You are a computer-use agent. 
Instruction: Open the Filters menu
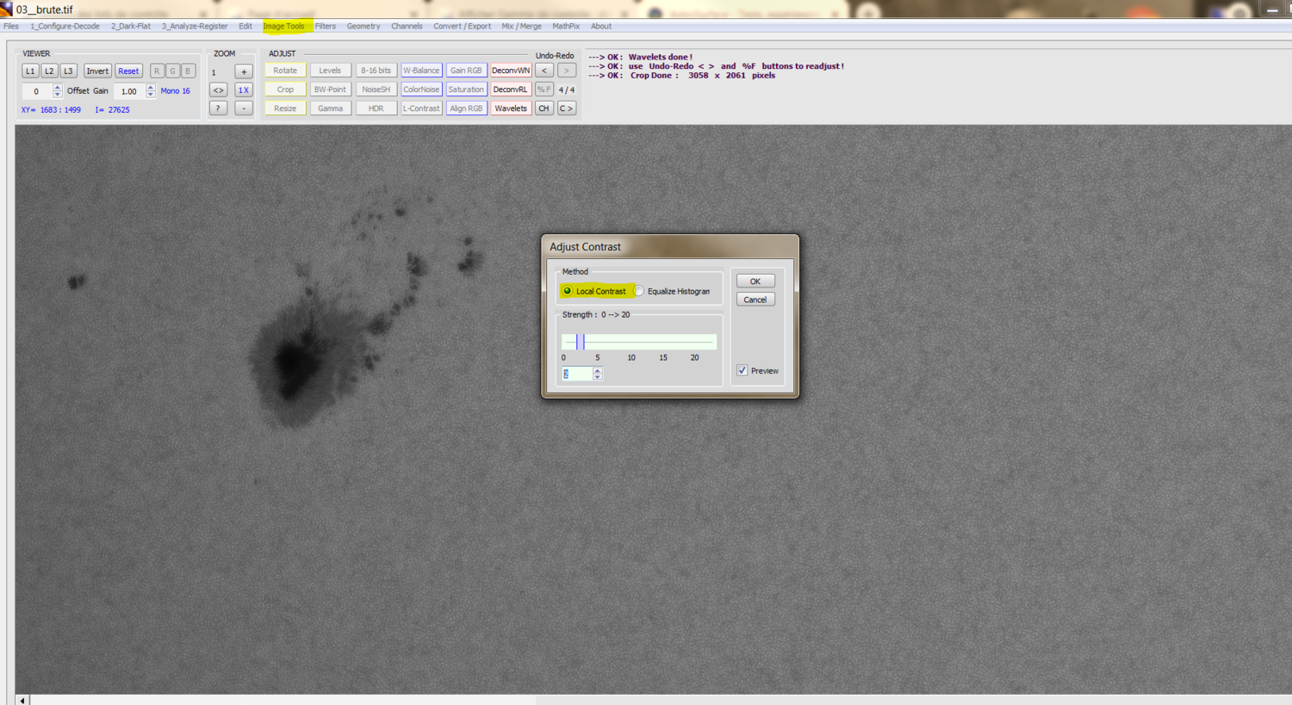(x=326, y=26)
